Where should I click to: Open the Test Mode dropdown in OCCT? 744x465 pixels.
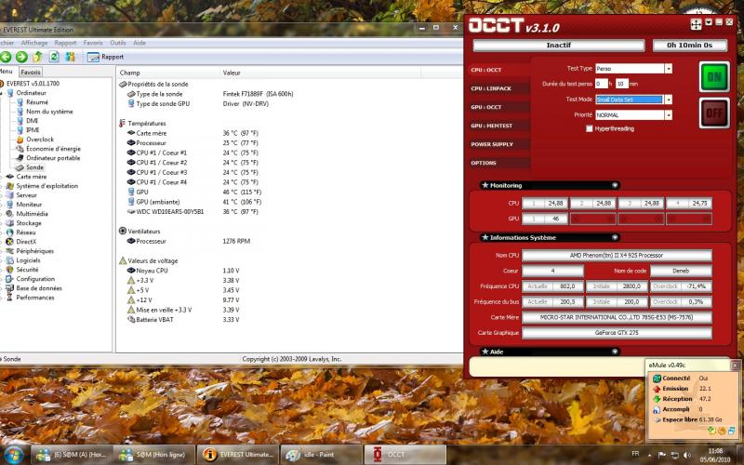click(x=668, y=100)
